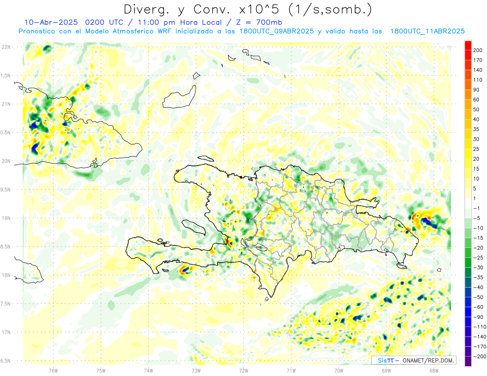This screenshot has height=376, width=487.
Task: Click the positive '60' colorbar value
Action: tap(476, 99)
